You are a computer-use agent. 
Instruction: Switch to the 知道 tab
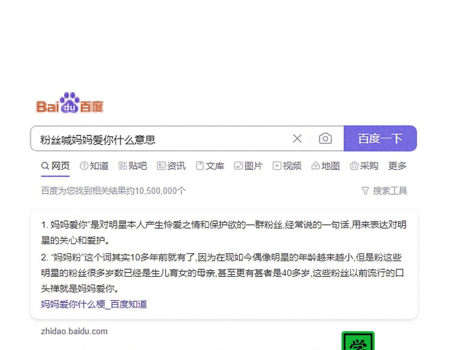pos(94,166)
